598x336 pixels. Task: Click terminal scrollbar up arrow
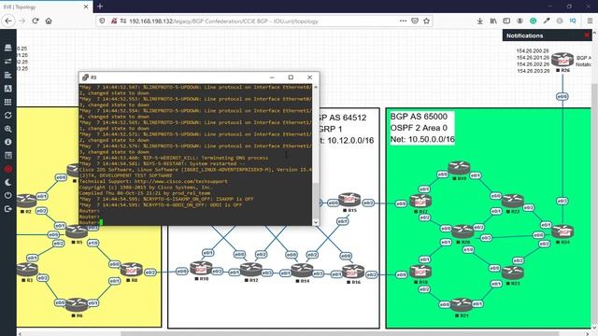point(315,87)
